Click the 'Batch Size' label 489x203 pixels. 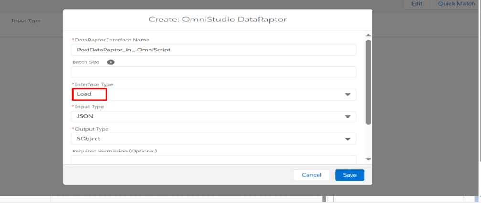(x=86, y=62)
